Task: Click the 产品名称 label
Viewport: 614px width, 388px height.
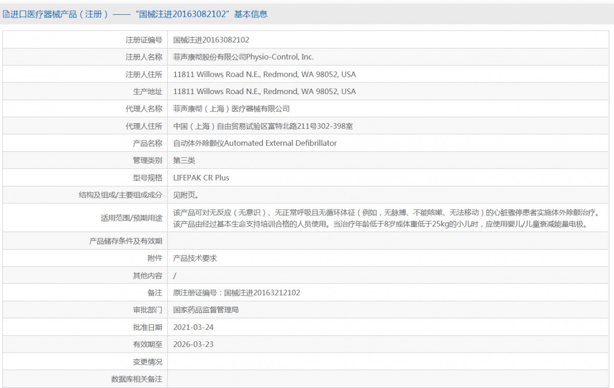Action: 148,143
